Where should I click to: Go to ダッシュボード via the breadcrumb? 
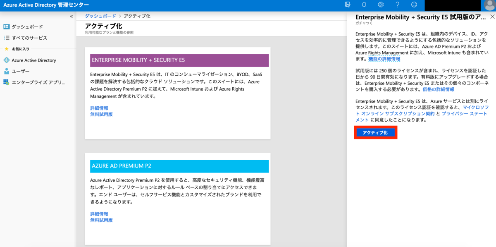tap(100, 16)
